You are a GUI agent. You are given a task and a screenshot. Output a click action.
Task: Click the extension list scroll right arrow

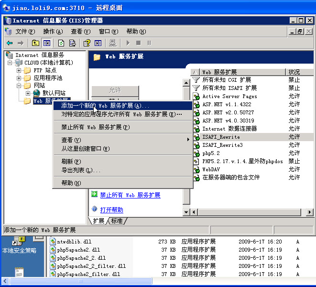tap(310, 212)
